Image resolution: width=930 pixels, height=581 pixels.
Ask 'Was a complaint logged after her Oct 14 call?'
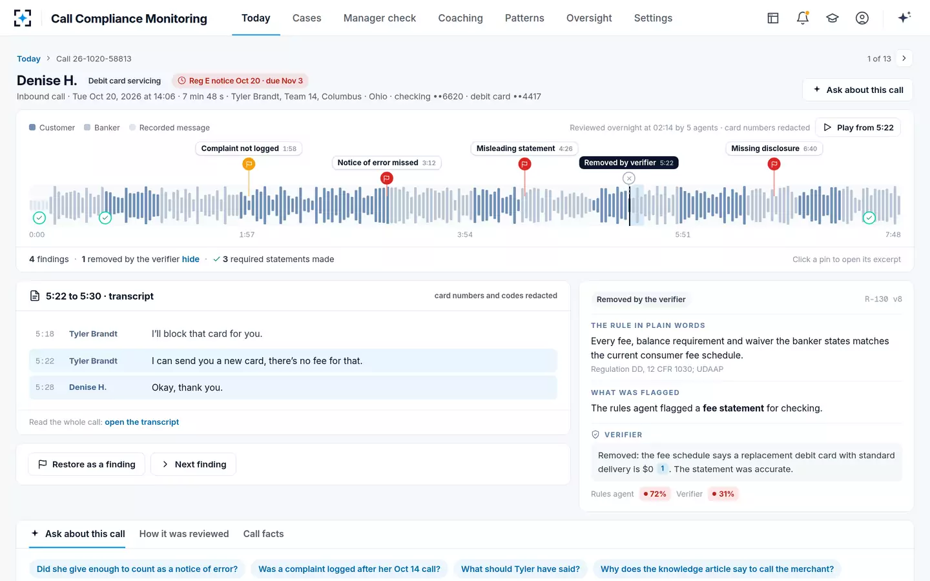[349, 569]
